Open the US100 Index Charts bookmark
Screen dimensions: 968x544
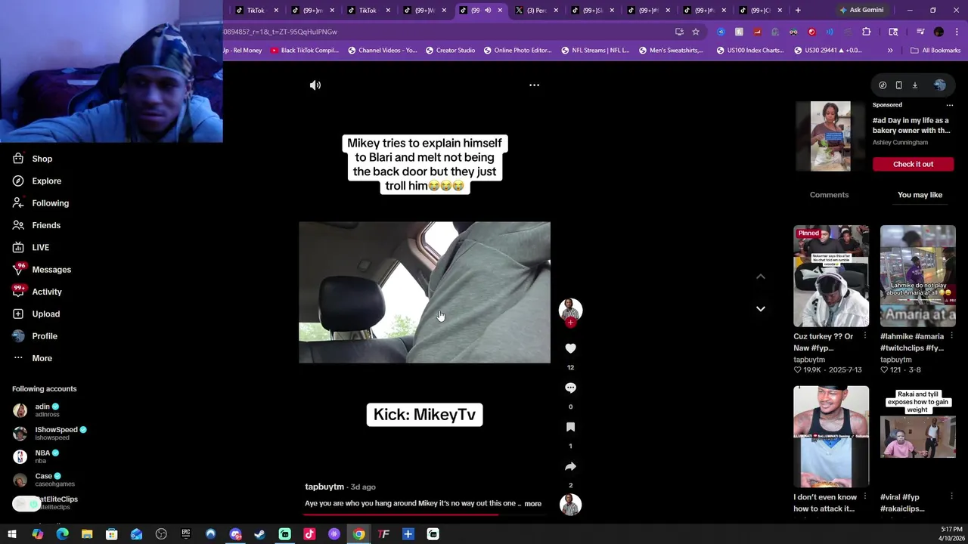click(x=749, y=51)
